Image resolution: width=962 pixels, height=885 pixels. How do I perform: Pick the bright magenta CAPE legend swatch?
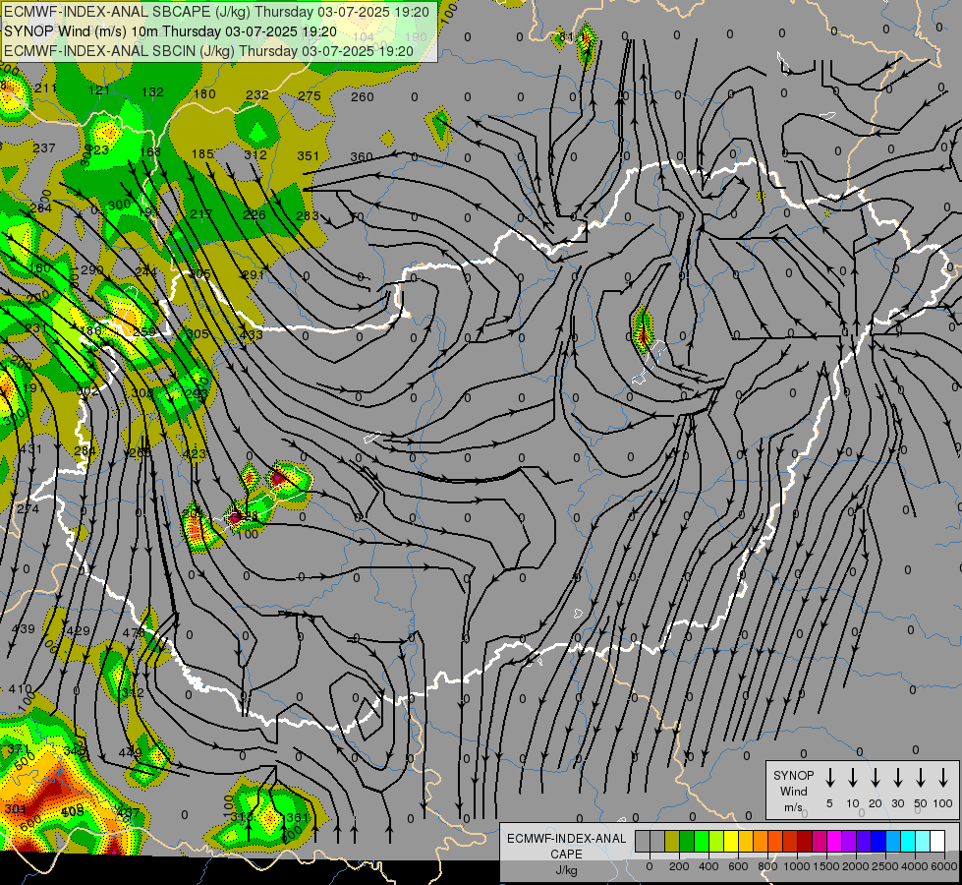[x=834, y=841]
